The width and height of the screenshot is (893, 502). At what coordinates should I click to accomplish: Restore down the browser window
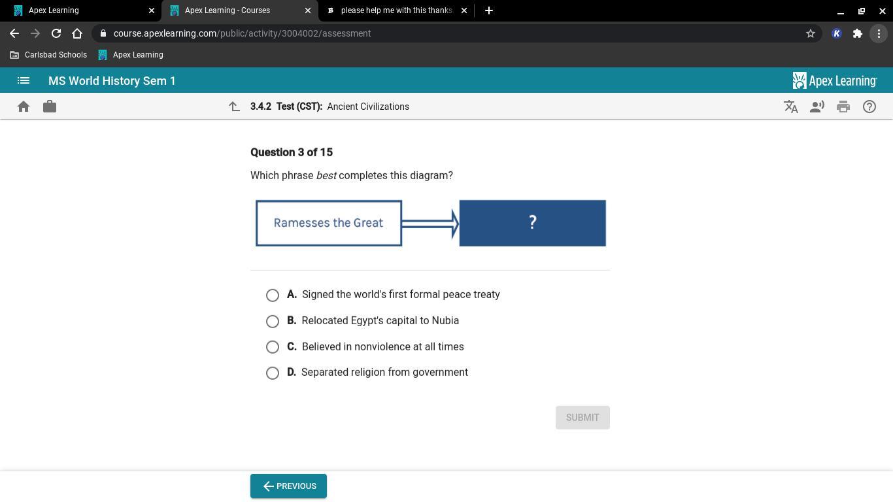coord(862,10)
